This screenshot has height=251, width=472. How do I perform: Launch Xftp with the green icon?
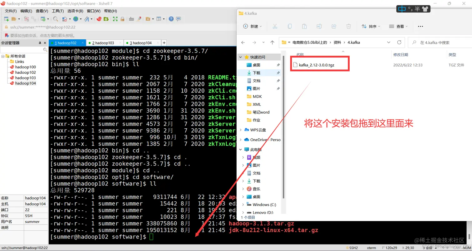(x=106, y=19)
